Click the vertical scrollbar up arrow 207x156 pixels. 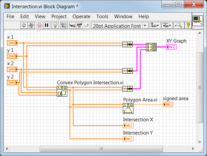click(x=200, y=33)
